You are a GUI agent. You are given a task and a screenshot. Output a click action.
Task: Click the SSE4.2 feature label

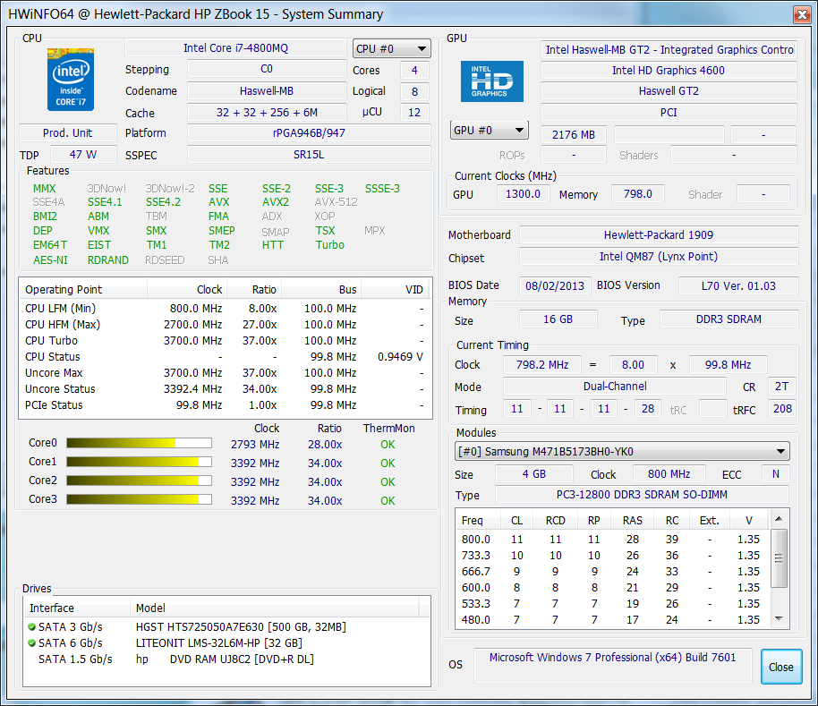pyautogui.click(x=163, y=202)
